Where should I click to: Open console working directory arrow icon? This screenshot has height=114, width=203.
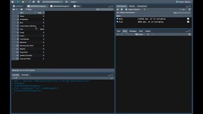16,78
